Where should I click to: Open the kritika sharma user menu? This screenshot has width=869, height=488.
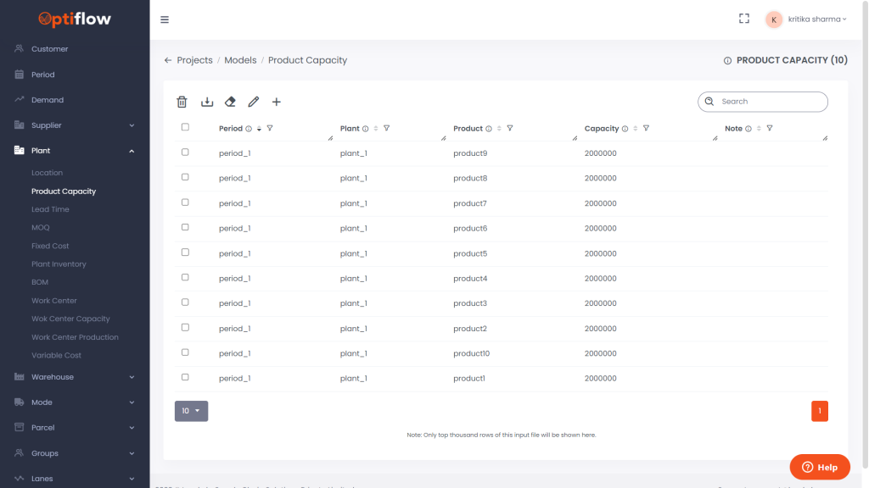806,19
